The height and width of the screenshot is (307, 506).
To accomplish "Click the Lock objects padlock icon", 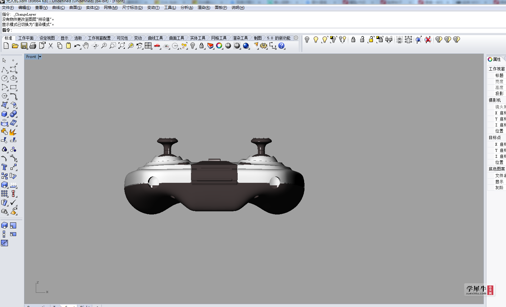I will pyautogui.click(x=353, y=40).
